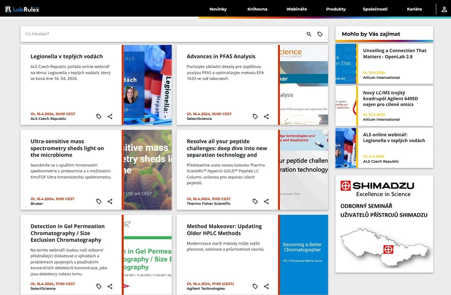Screen dimensions: 451x295
Task: Open the microbiome mass spectrometry thumbnail
Action: 147,169
